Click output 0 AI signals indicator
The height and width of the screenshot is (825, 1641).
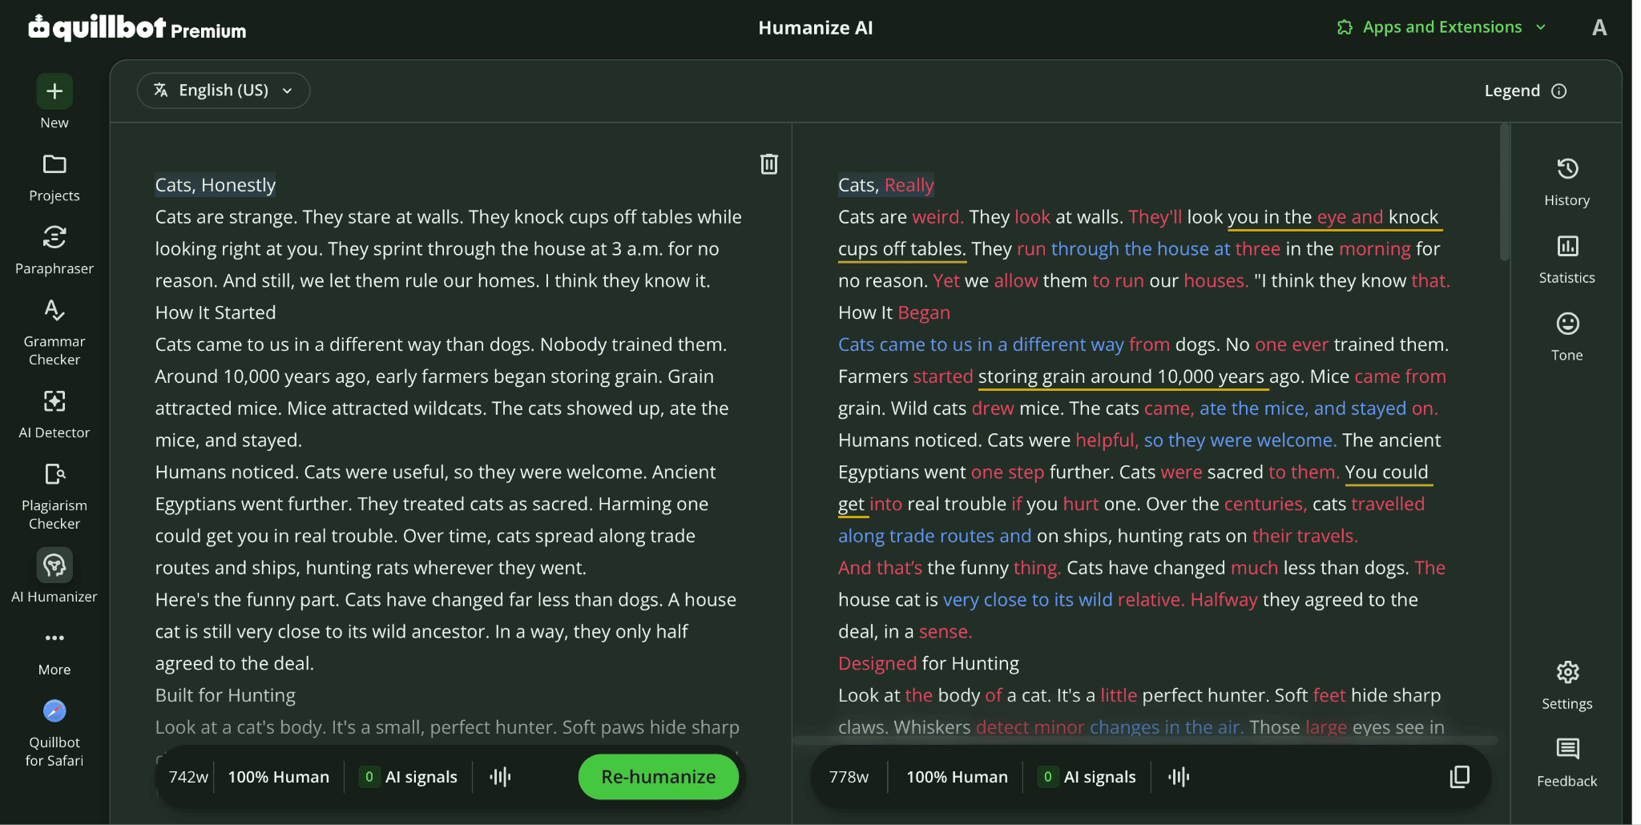[x=1087, y=776]
